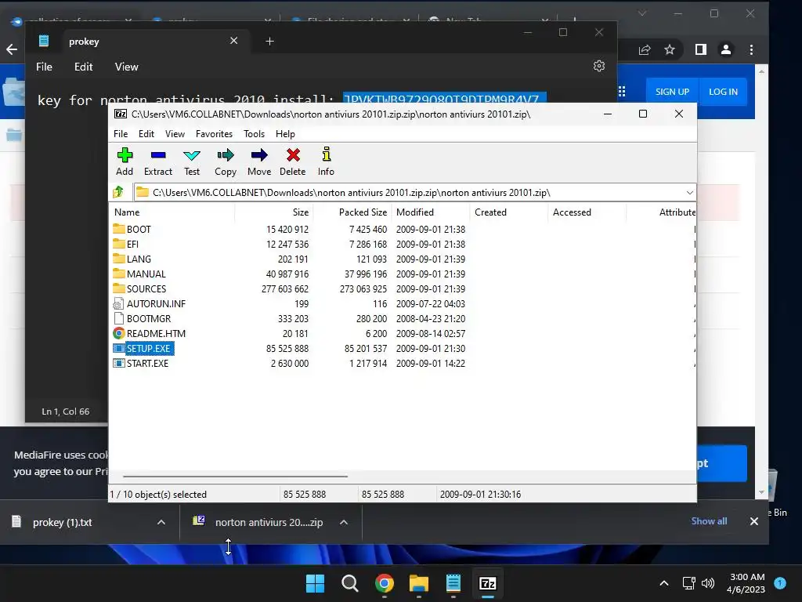Screen dimensions: 802x602
Task: Close the Chrome downloads bar
Action: click(754, 521)
